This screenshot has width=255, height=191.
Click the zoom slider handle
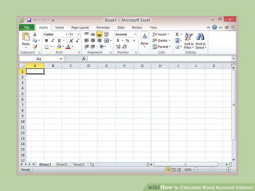212,170
